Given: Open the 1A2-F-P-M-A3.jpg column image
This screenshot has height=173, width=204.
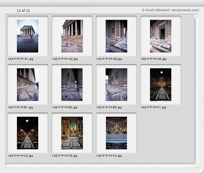Looking at the screenshot, I should click(x=116, y=36).
